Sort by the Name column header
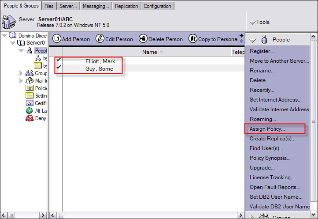Screen dimensions: 318x219 coord(150,52)
